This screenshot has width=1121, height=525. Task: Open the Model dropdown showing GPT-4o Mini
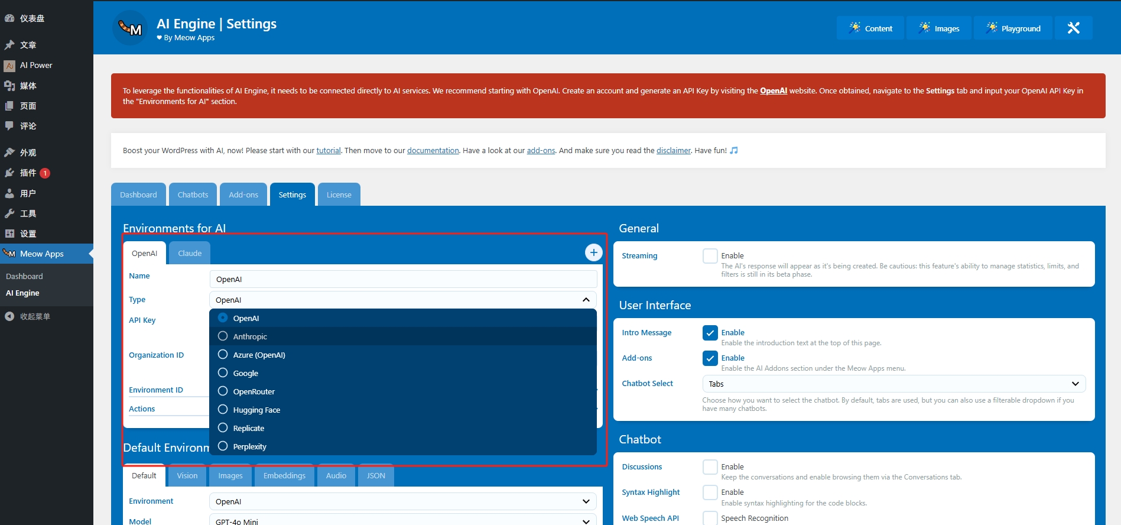[x=403, y=520]
